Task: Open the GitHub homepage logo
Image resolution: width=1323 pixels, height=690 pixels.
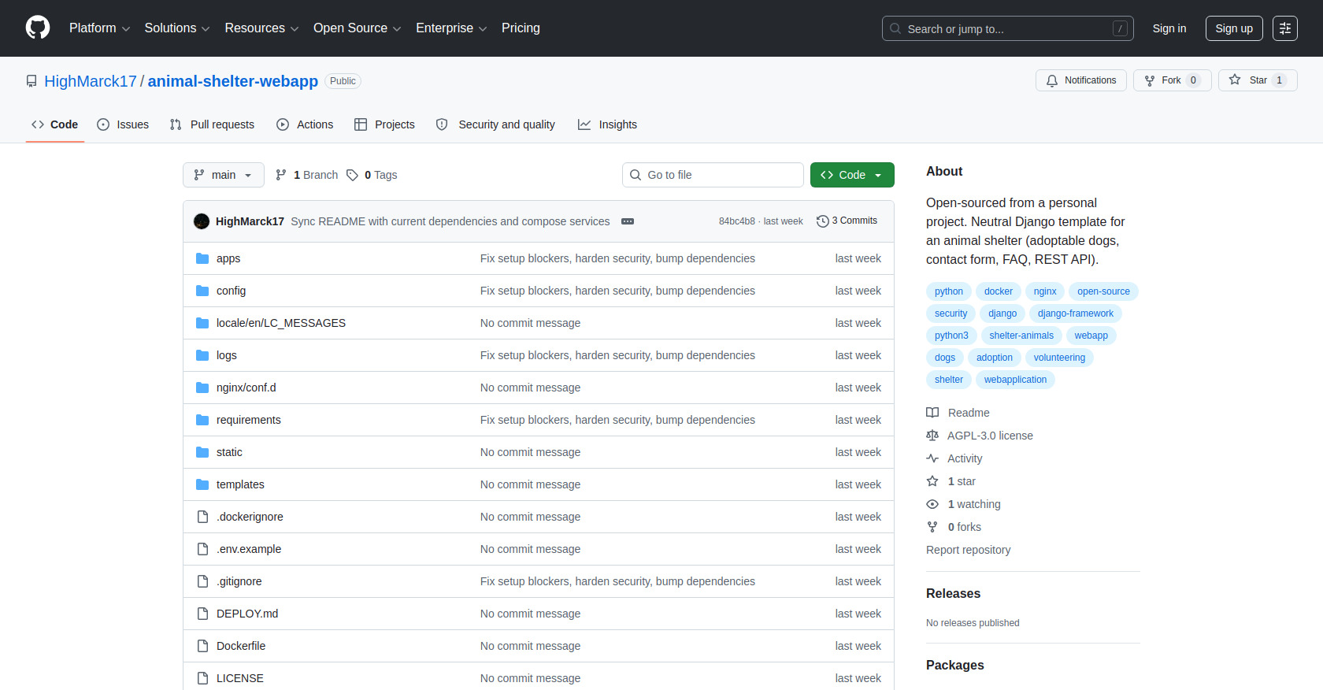Action: click(38, 28)
